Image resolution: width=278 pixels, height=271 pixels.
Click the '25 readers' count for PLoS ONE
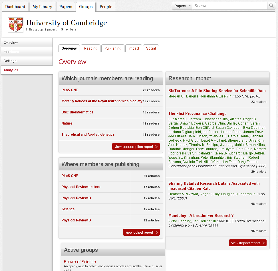pos(151,90)
